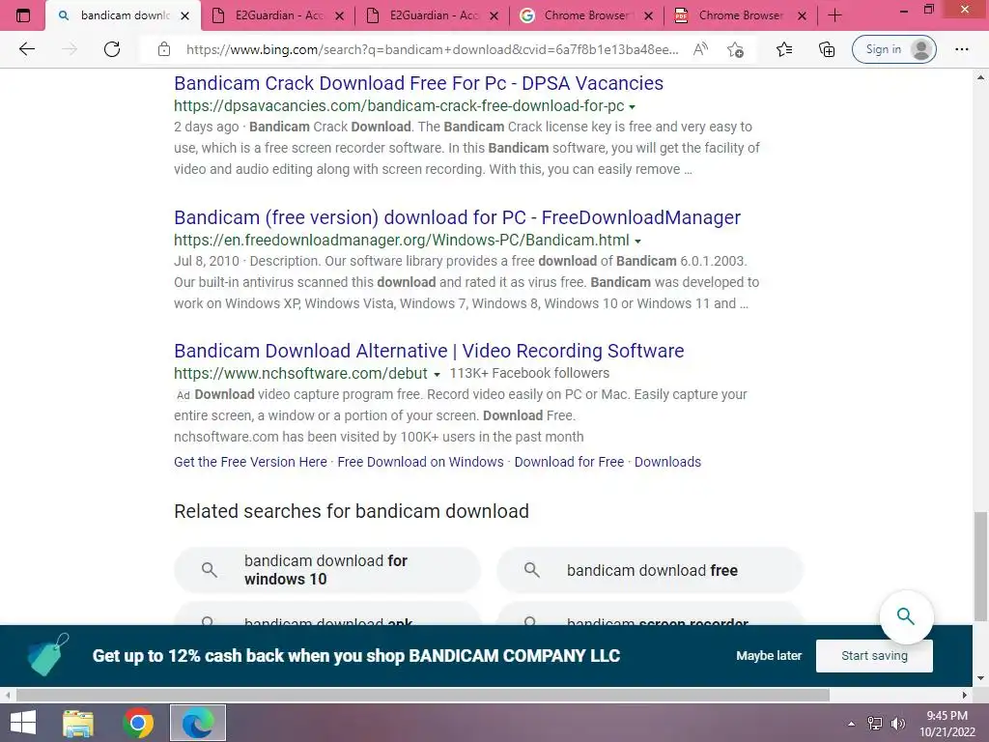
Task: Close the bandicam download tab
Action: 184,15
